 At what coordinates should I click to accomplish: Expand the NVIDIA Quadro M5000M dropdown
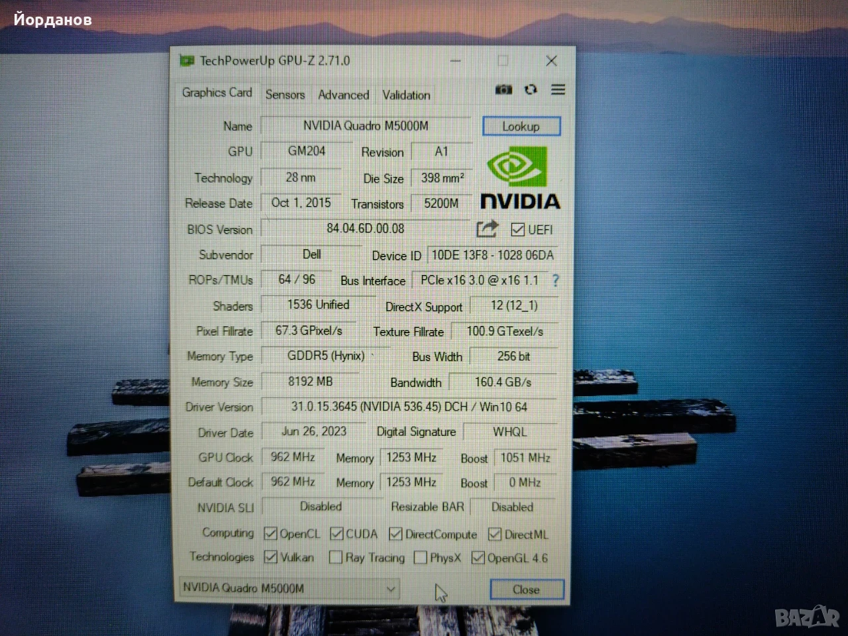point(391,588)
